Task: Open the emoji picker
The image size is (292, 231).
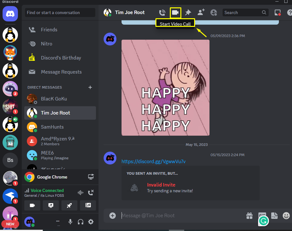Action: coord(286,216)
